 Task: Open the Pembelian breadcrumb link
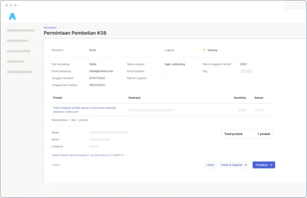point(50,28)
